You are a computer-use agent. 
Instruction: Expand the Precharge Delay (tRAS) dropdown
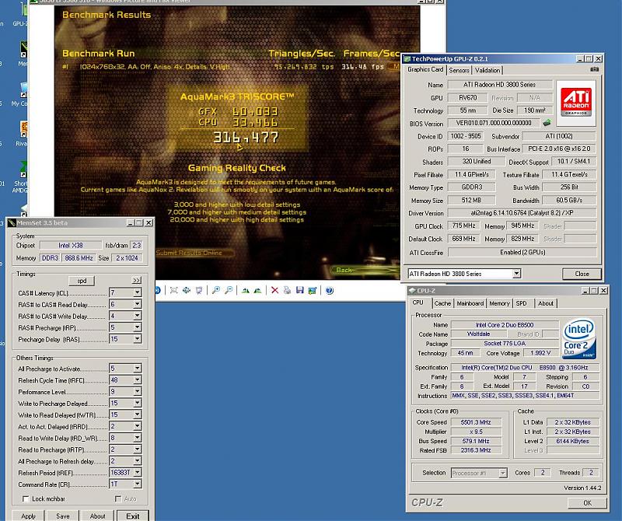click(138, 339)
